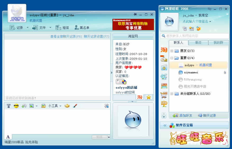Click the star favorites icon under Taobao panel
Screen dimensions: 232x149
148,97
